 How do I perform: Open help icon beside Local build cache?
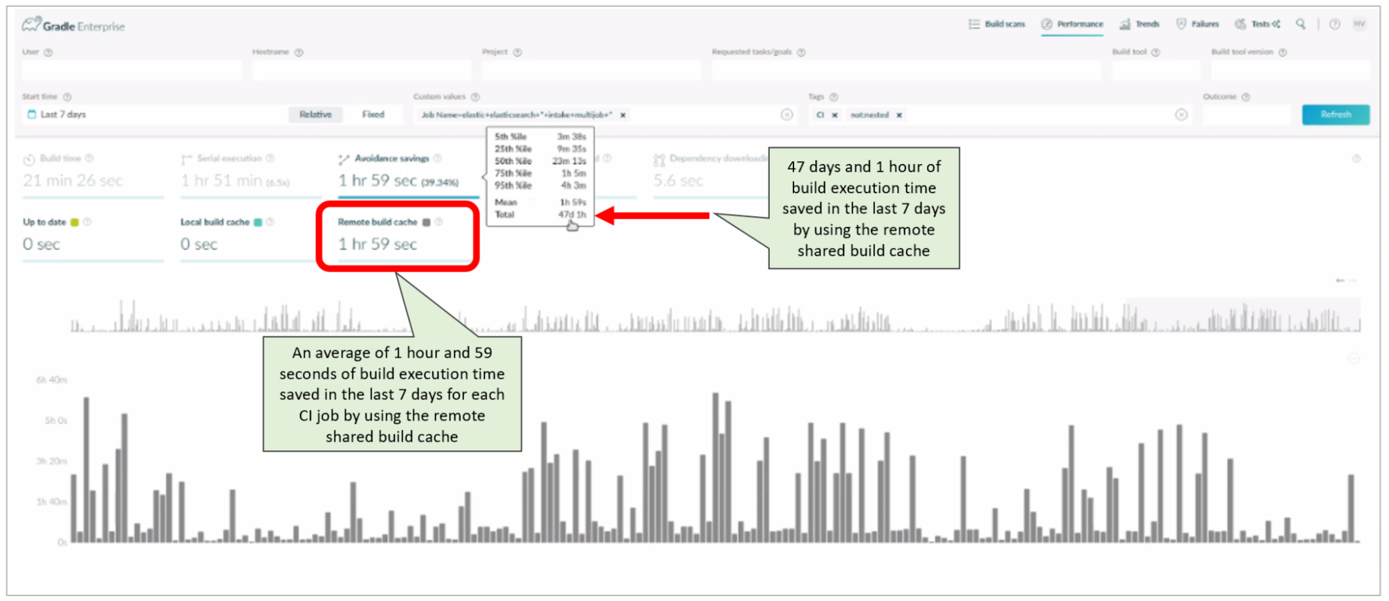(270, 222)
